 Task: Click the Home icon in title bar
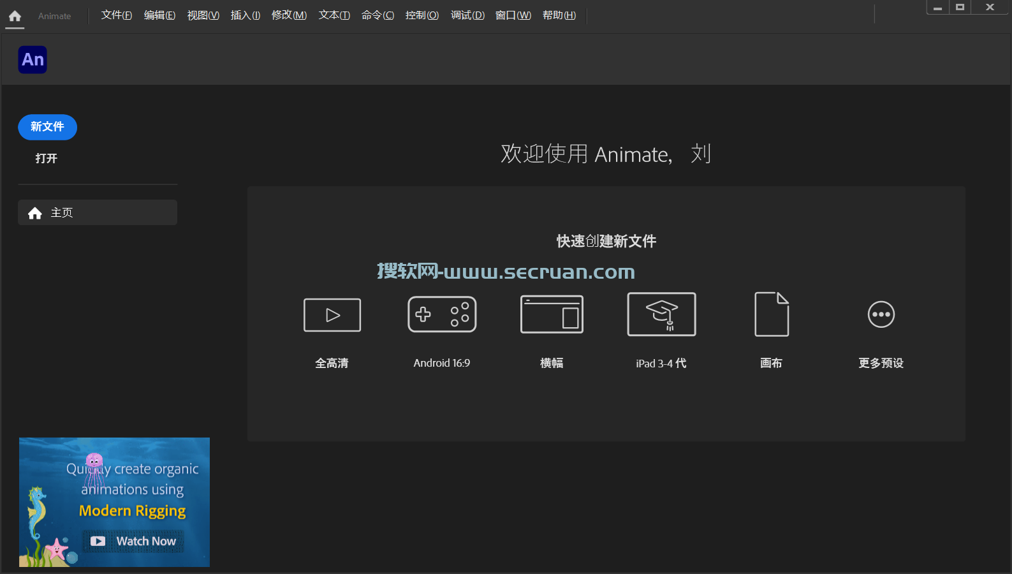pos(15,16)
